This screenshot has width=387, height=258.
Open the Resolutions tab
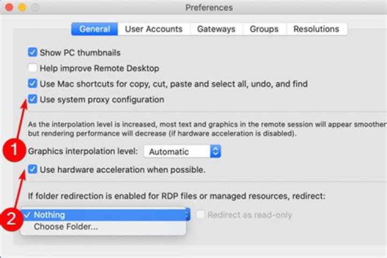316,29
